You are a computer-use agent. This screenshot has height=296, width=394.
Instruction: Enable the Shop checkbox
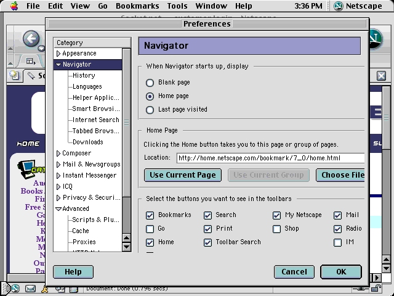pos(276,229)
